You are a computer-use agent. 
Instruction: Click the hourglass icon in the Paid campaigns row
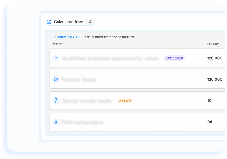[56, 122]
